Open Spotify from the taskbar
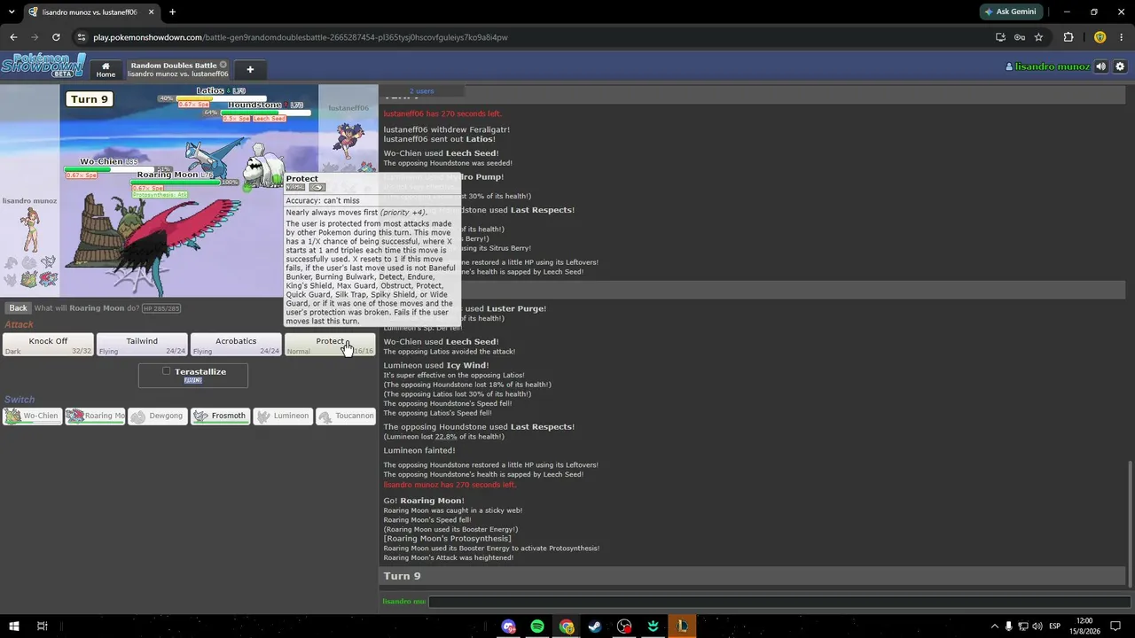This screenshot has width=1135, height=638. point(537,626)
